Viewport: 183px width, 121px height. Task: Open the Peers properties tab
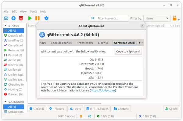(75, 109)
